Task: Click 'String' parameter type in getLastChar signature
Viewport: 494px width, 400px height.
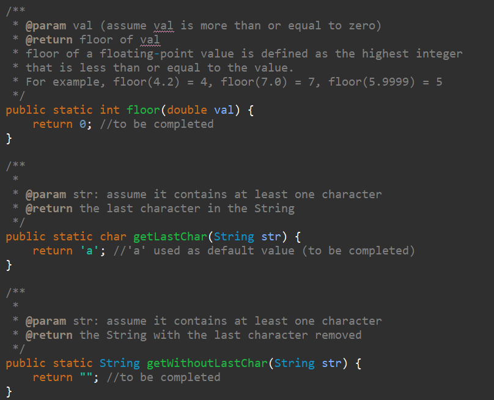Action: 234,237
